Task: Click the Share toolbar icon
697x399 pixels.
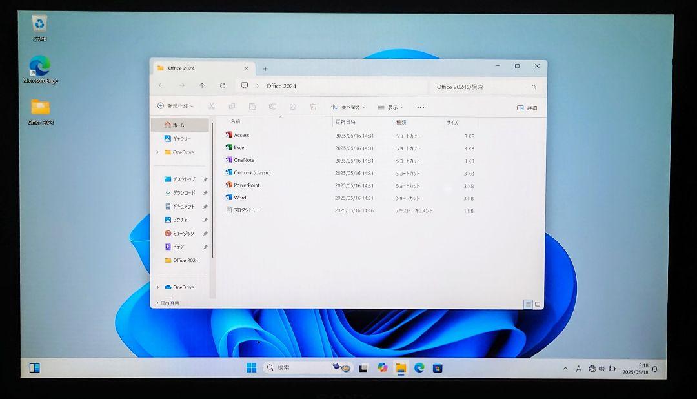Action: coord(293,107)
